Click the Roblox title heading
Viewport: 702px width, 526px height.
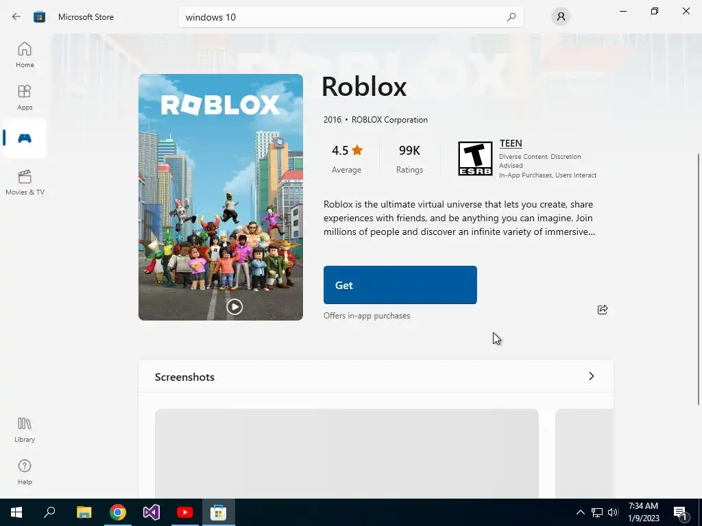click(x=364, y=86)
